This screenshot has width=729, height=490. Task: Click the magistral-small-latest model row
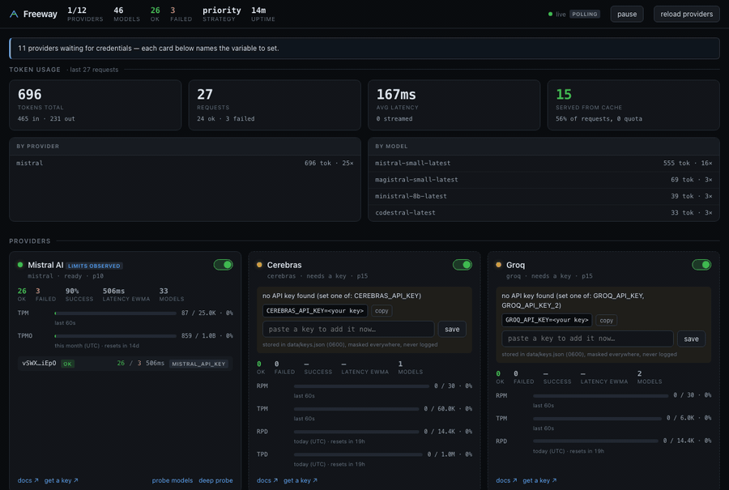(544, 180)
